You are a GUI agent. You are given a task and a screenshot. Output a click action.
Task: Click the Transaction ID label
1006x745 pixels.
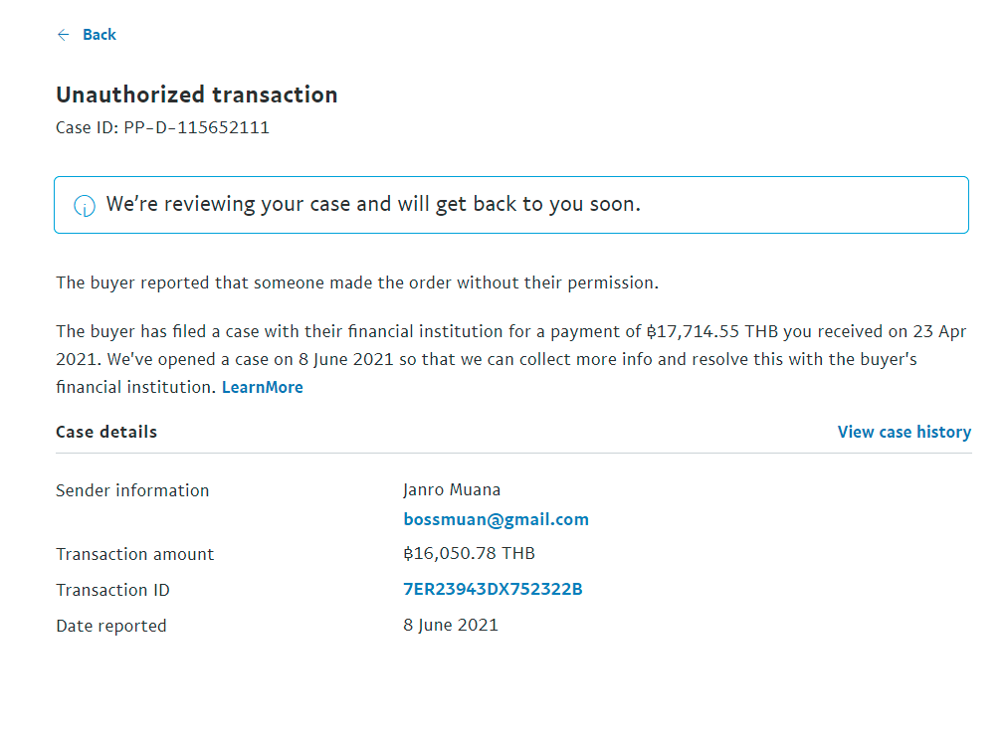(112, 590)
